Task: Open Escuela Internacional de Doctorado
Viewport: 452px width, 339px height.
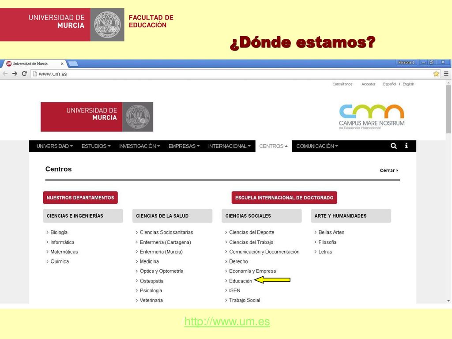Action: coord(284,197)
